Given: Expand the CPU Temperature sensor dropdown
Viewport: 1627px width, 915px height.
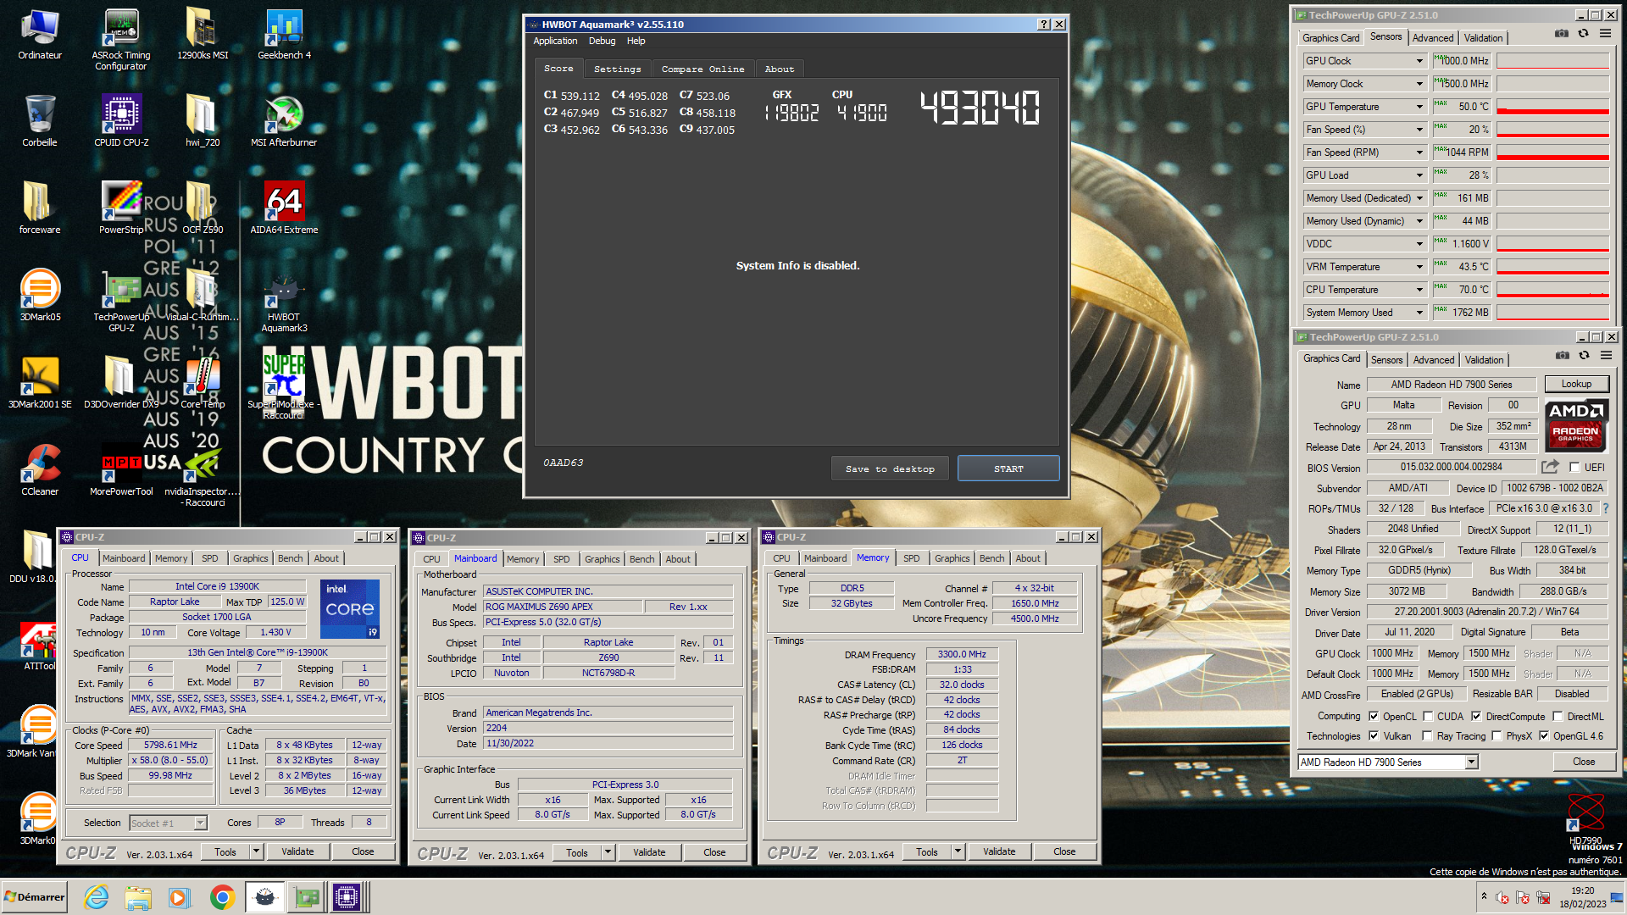Looking at the screenshot, I should [x=1419, y=290].
